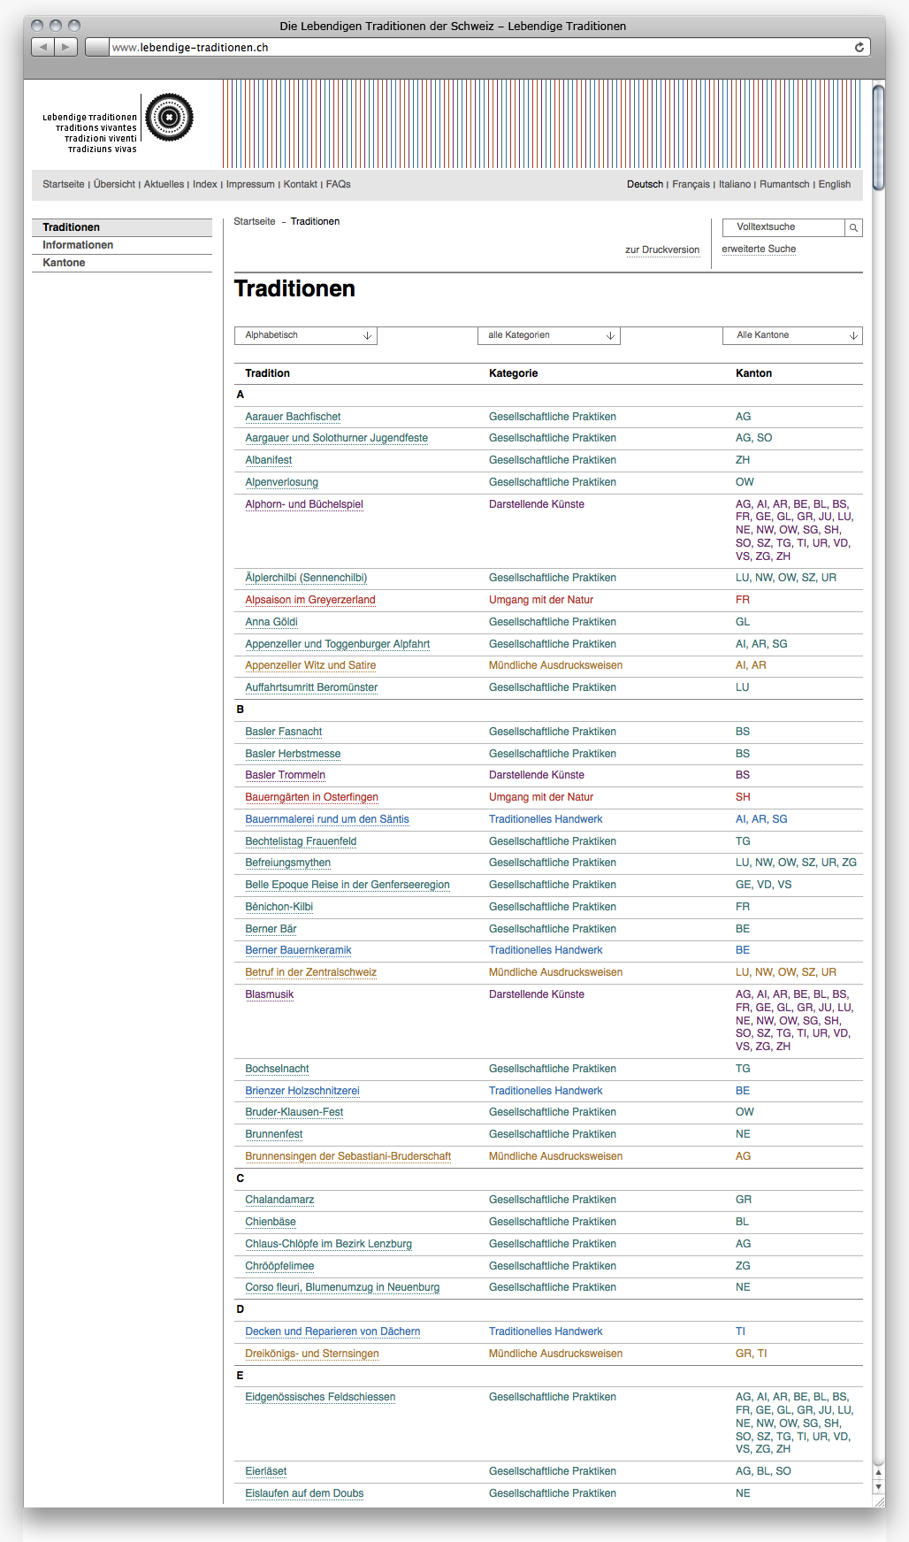Click the vertical scrollbar thumb

878,137
